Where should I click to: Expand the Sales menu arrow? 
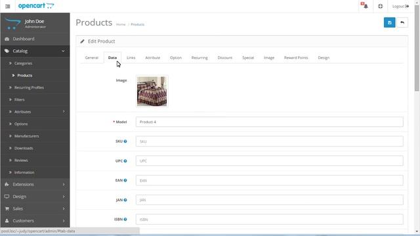pyautogui.click(x=64, y=208)
